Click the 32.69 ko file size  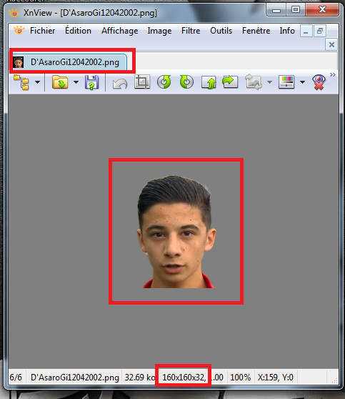point(139,377)
